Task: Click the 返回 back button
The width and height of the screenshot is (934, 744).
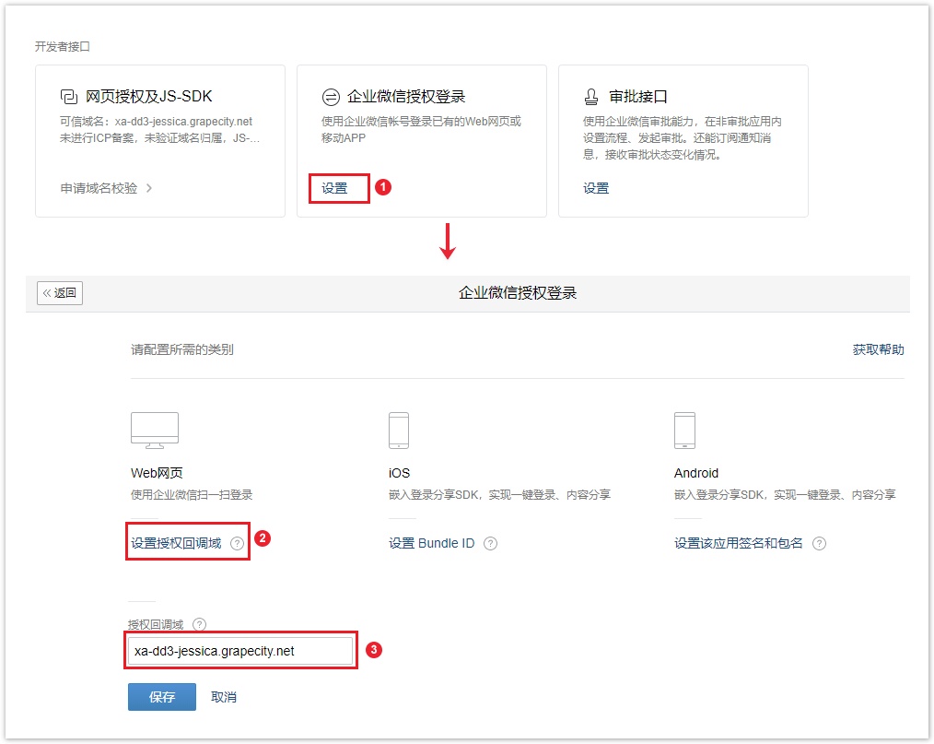Action: 60,292
